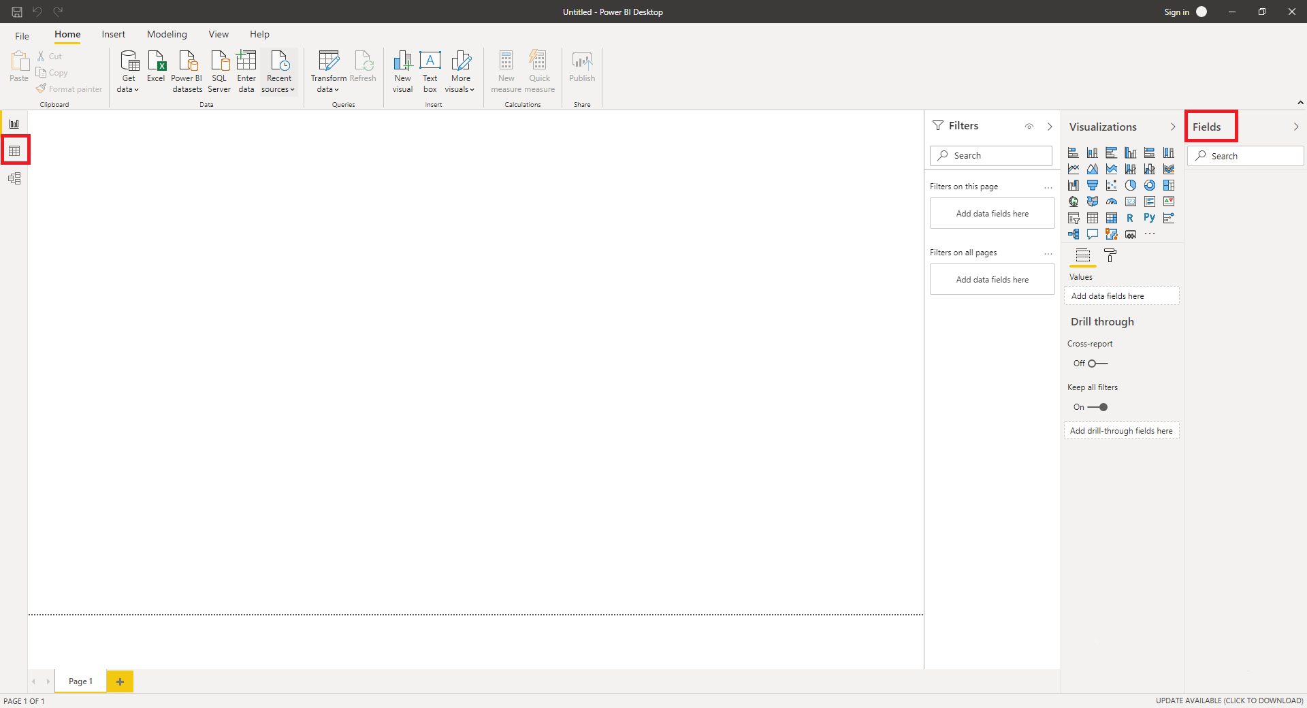Open the Format paint roller tab
This screenshot has width=1307, height=708.
(x=1110, y=255)
